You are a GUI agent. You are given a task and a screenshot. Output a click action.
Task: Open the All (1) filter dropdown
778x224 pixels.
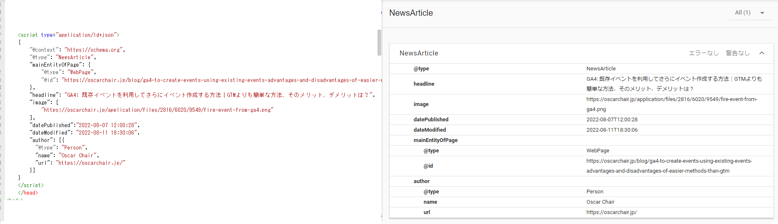point(750,13)
